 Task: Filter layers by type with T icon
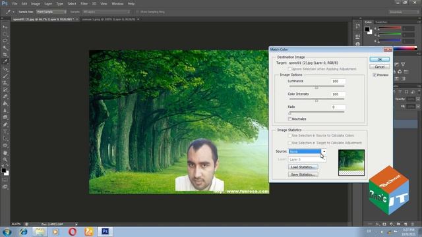click(x=400, y=92)
